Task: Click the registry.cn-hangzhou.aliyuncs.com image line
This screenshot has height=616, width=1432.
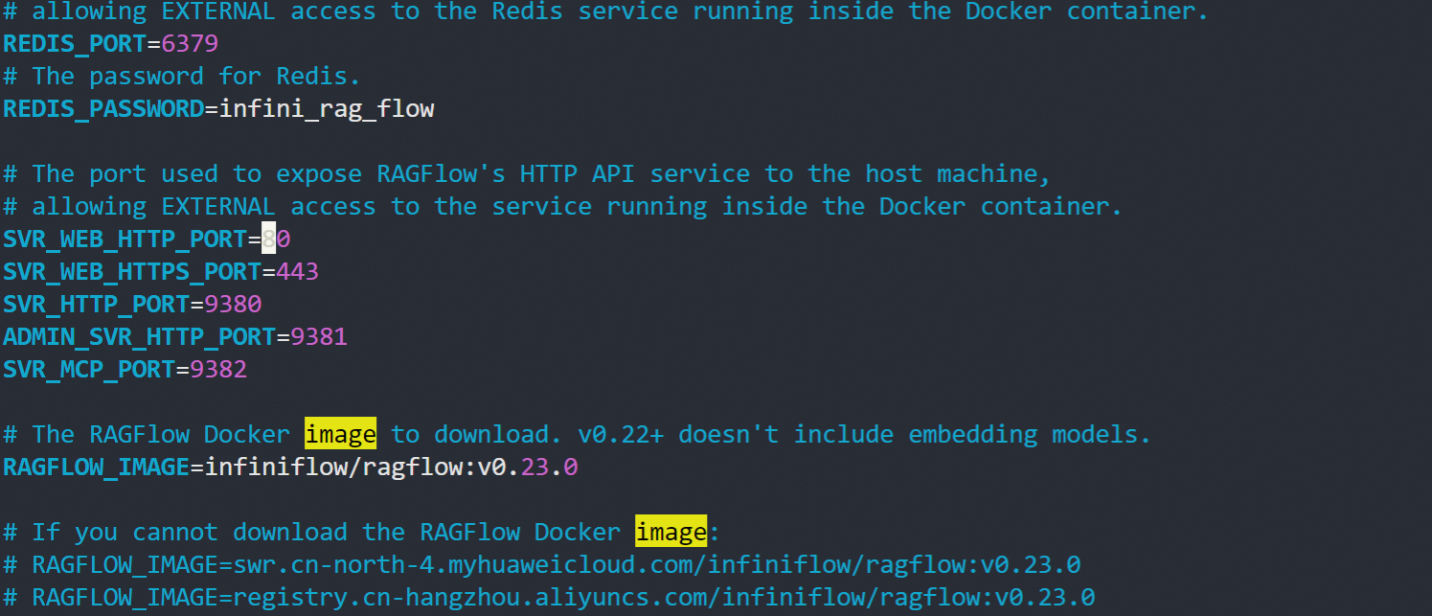Action: 549,598
